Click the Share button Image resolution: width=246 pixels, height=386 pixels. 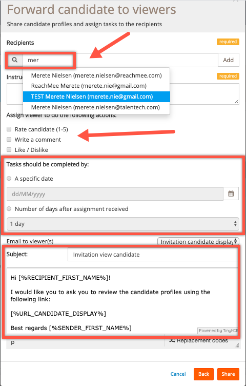coord(228,374)
